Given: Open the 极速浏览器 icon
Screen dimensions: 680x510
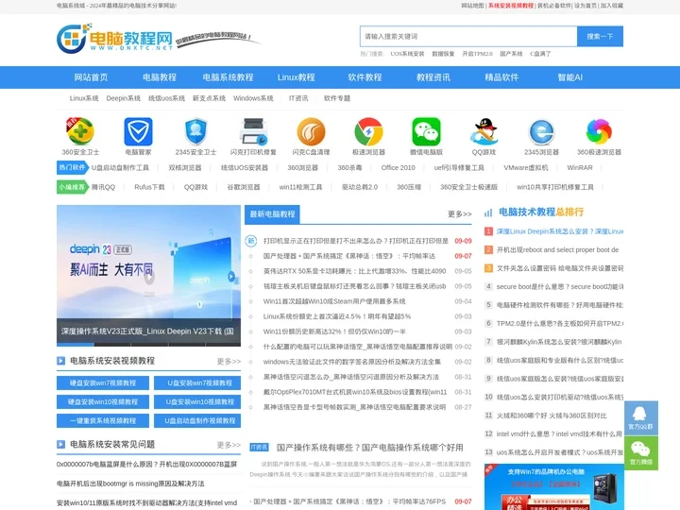Looking at the screenshot, I should (x=368, y=131).
